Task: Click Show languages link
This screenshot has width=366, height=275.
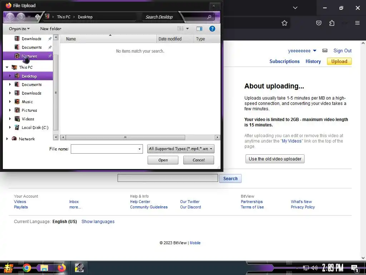Action: [98, 221]
